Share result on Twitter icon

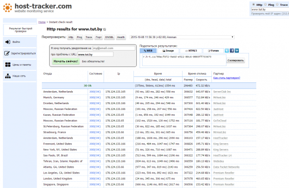227,51
